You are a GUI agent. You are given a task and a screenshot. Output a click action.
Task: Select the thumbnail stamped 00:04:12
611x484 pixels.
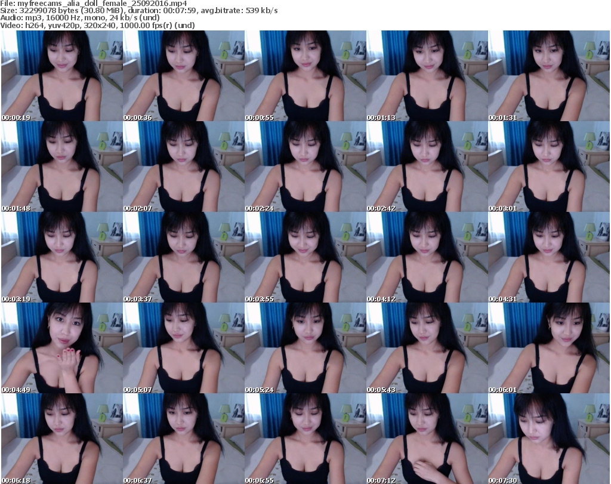pyautogui.click(x=427, y=257)
